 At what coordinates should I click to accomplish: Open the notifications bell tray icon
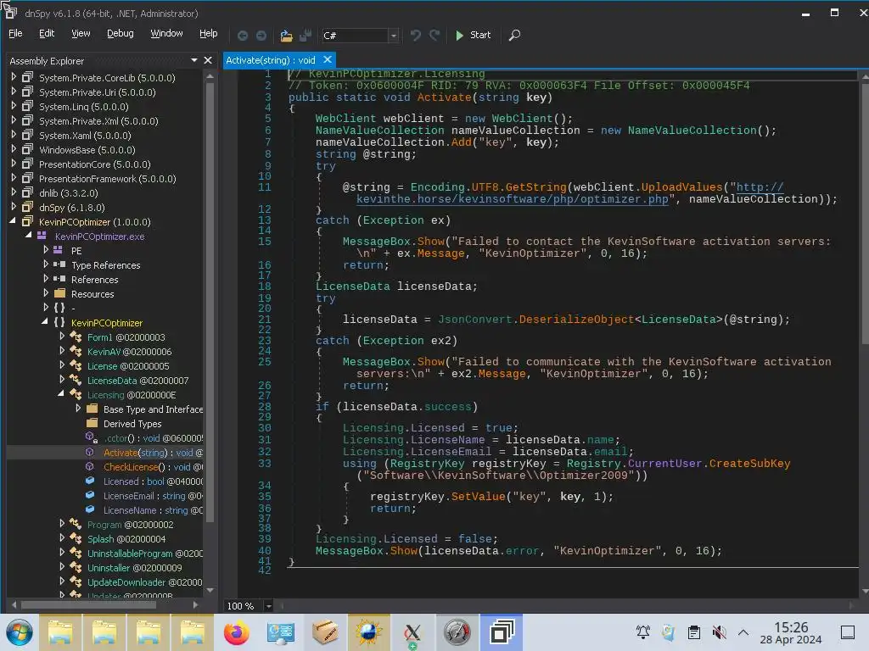pyautogui.click(x=643, y=632)
